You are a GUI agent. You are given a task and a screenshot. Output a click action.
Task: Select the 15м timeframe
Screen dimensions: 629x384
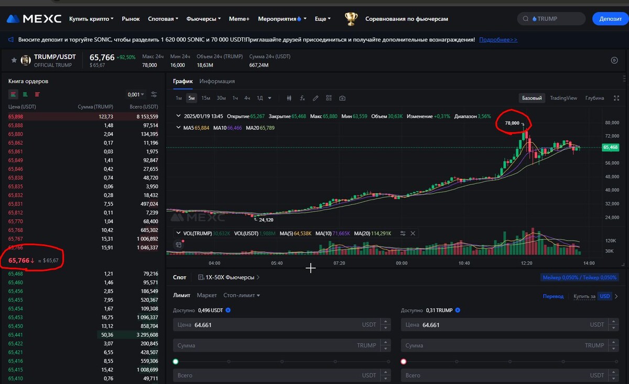206,98
